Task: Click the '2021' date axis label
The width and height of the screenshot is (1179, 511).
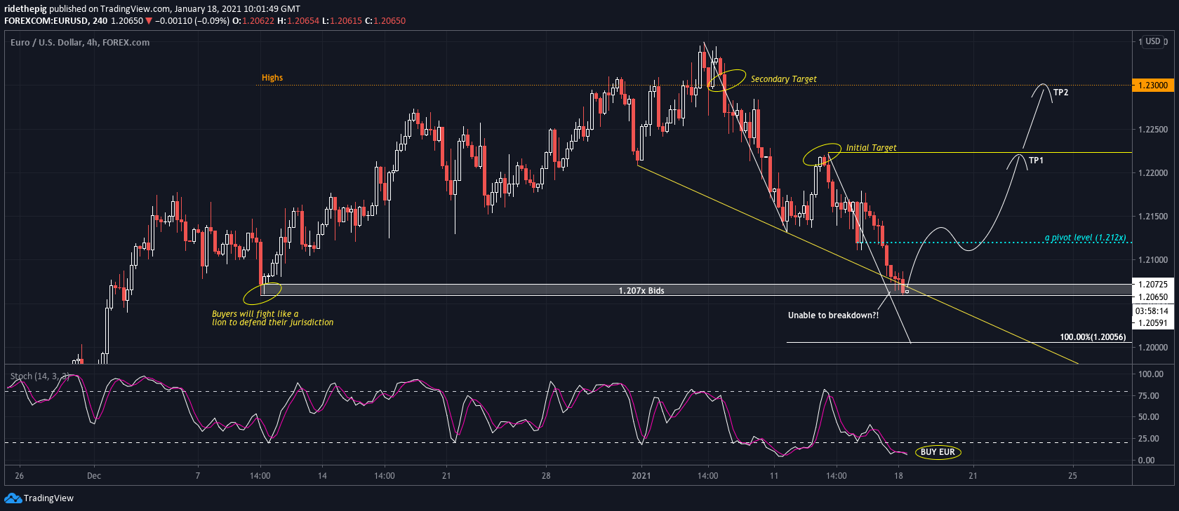Action: 641,476
